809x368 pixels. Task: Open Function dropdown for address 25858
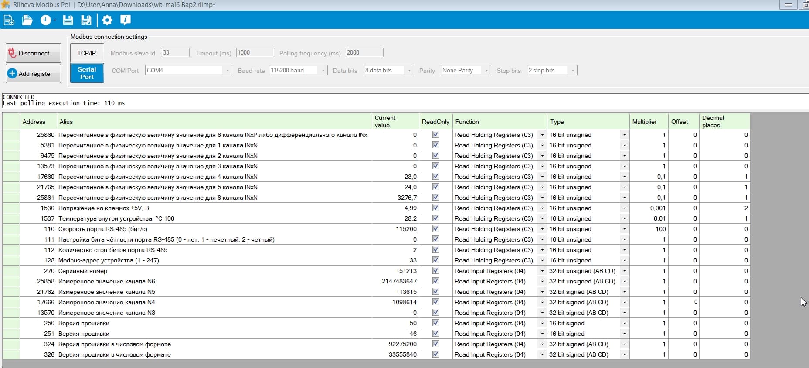point(542,281)
